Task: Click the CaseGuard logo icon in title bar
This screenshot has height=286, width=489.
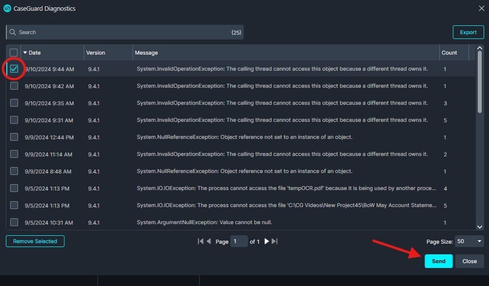Action: pos(7,8)
